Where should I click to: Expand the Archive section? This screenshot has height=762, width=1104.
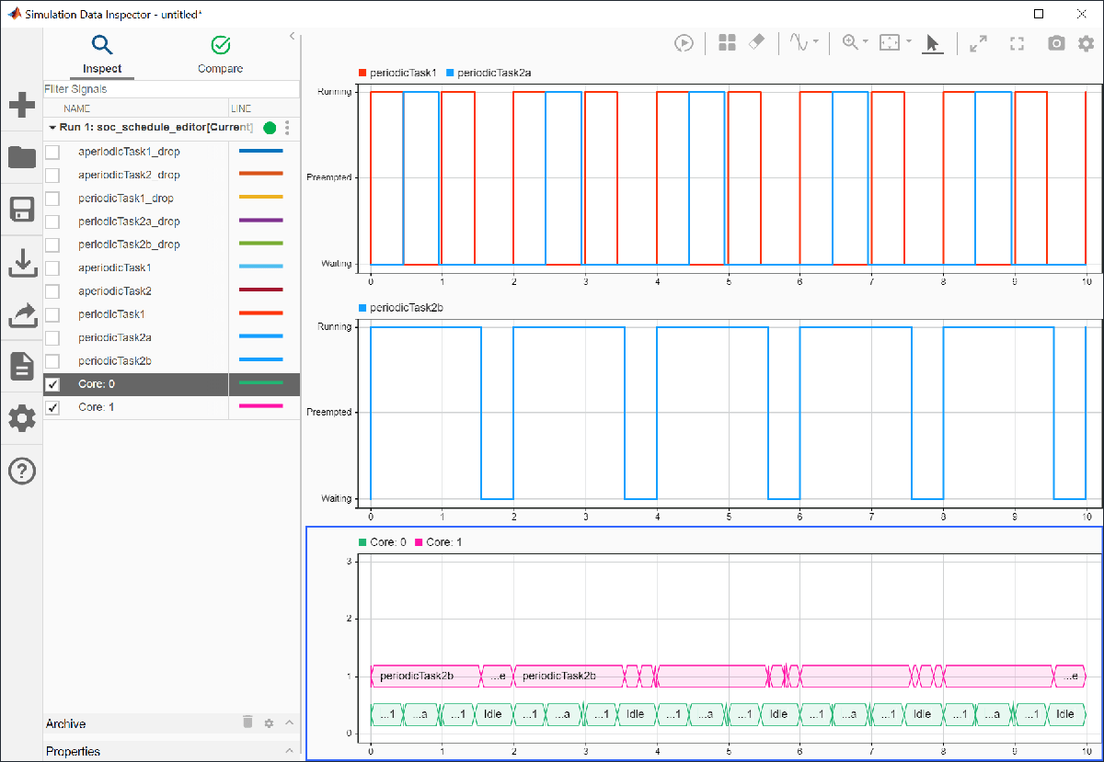[288, 723]
